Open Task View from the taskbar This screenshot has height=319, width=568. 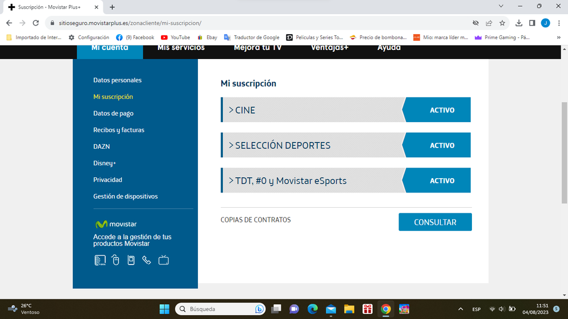(276, 309)
